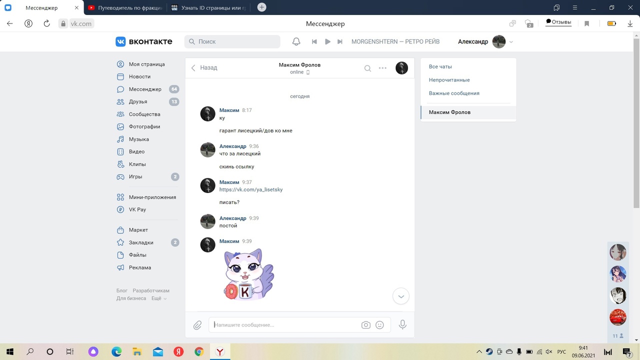Go to the previous track
The image size is (640, 360).
point(314,41)
